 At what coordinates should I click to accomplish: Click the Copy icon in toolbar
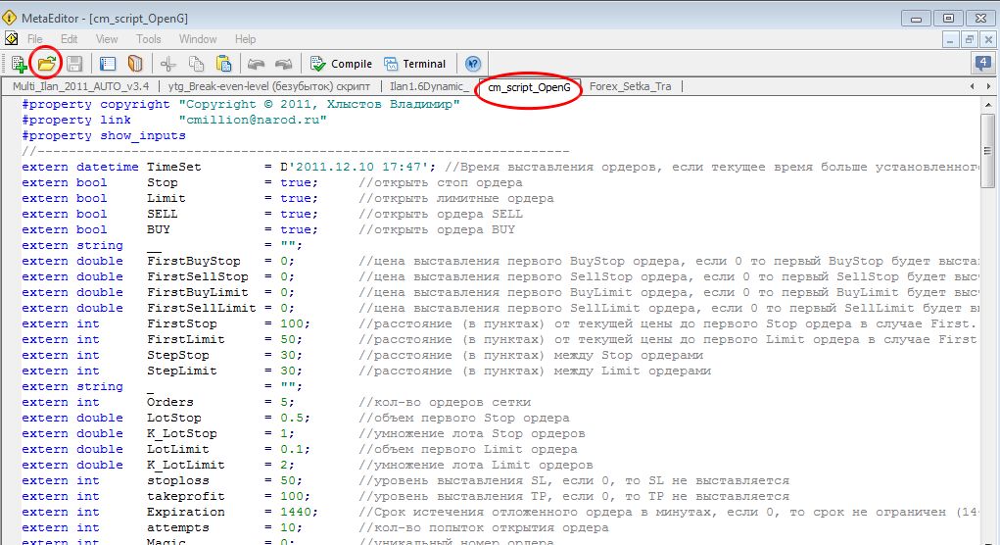[x=196, y=64]
